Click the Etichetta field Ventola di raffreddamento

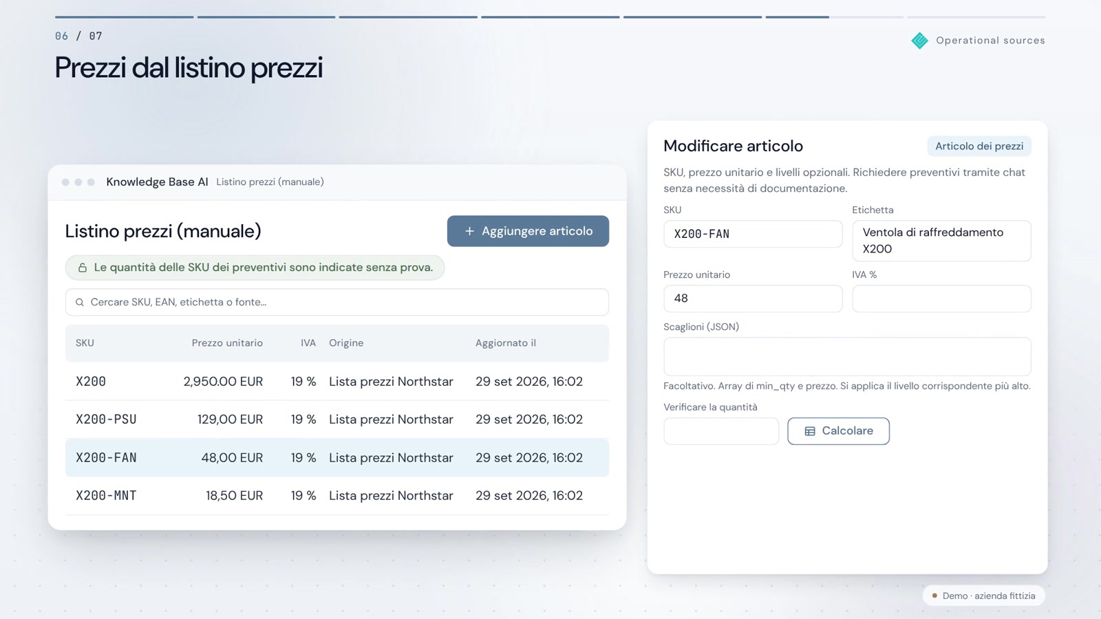(x=941, y=241)
